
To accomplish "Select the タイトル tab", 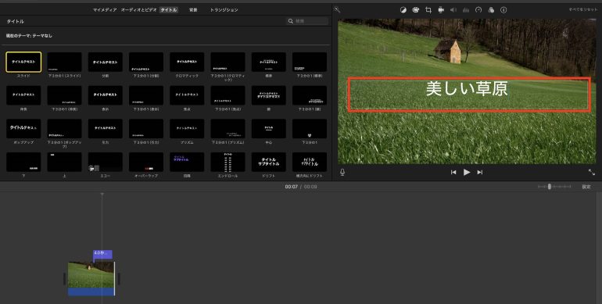I will click(169, 10).
